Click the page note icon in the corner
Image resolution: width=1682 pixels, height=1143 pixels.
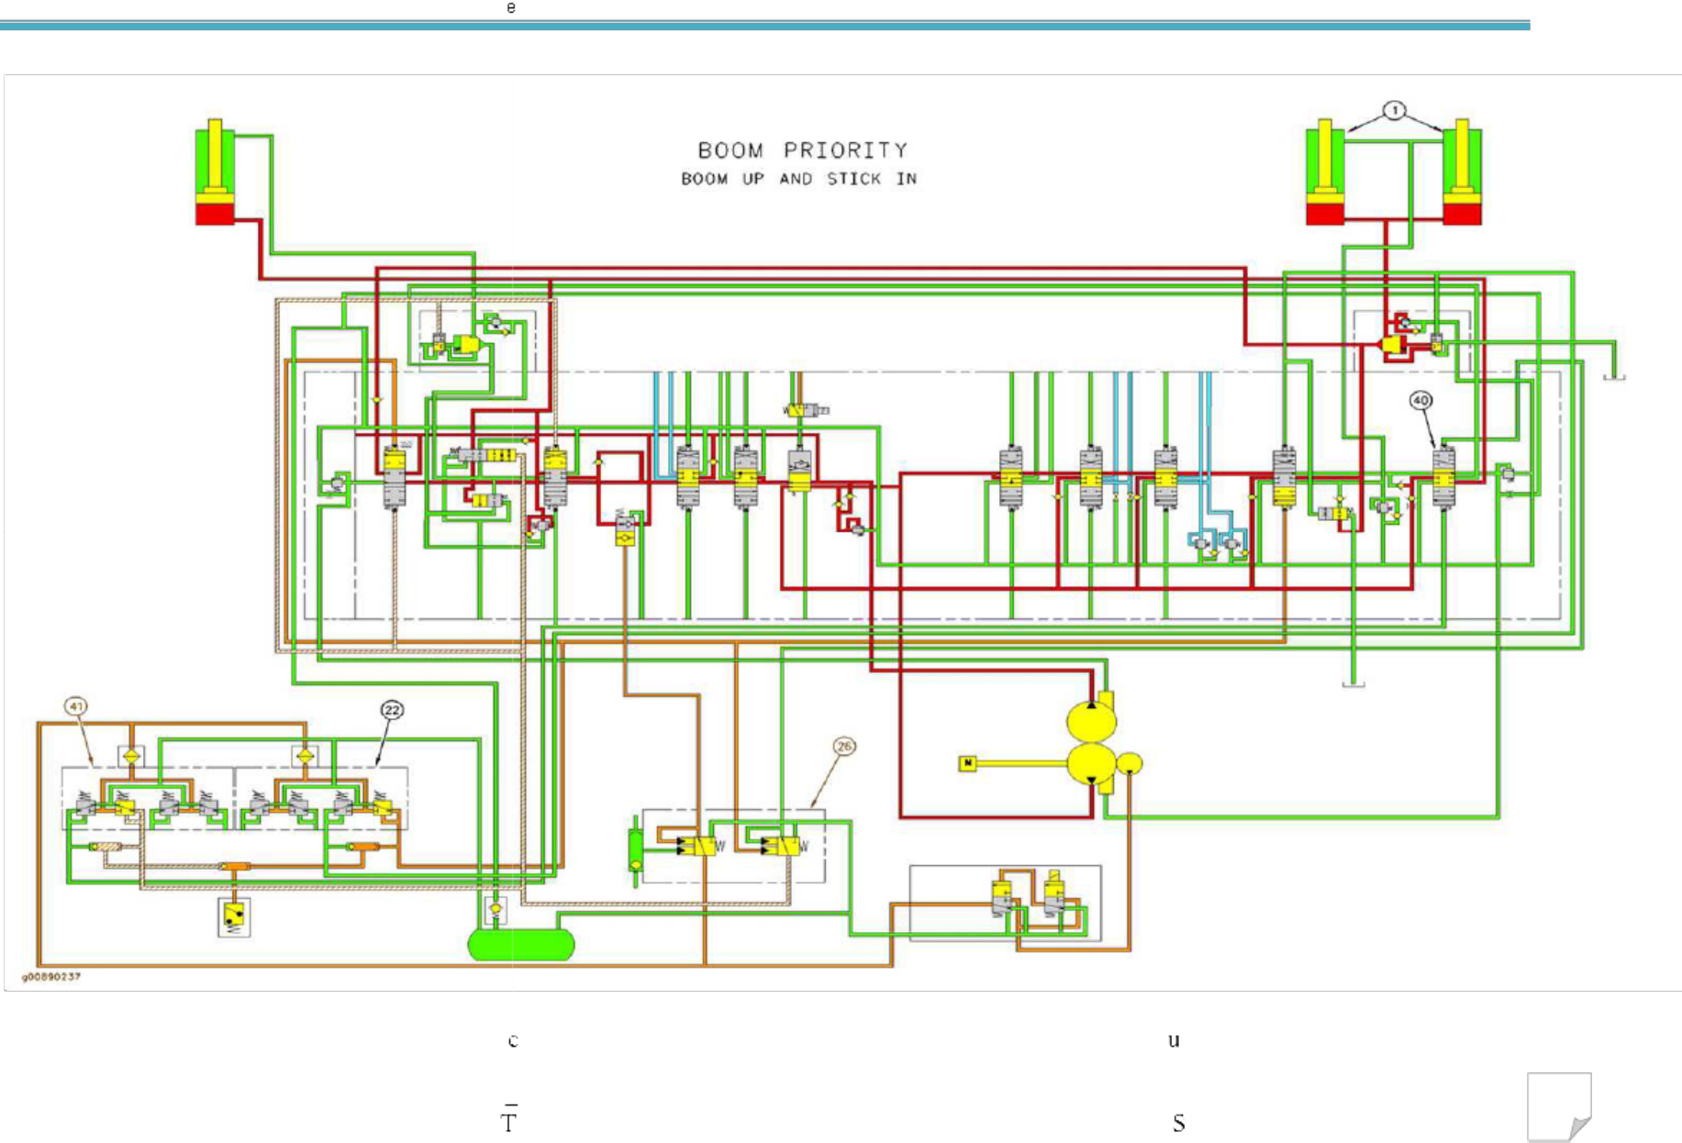pyautogui.click(x=1559, y=1106)
